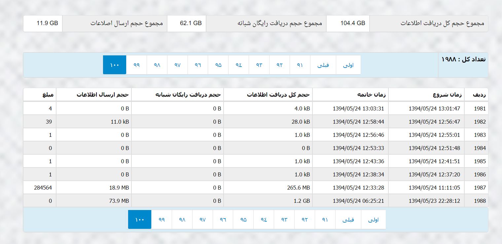
Task: Select page 99 in the top pagination
Action: pos(137,65)
